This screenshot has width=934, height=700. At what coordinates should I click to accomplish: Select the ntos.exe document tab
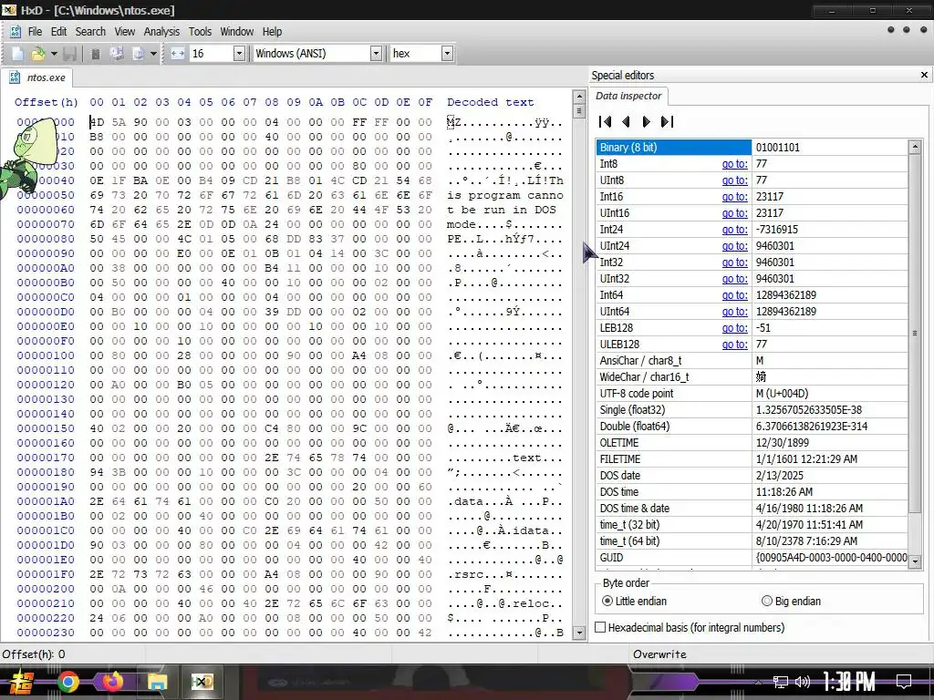tap(36, 77)
